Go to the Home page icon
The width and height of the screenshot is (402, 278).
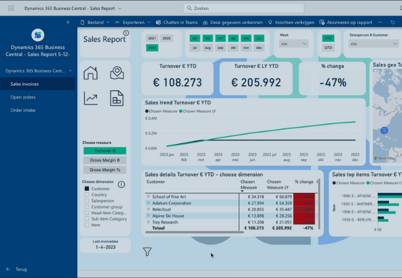(x=90, y=73)
